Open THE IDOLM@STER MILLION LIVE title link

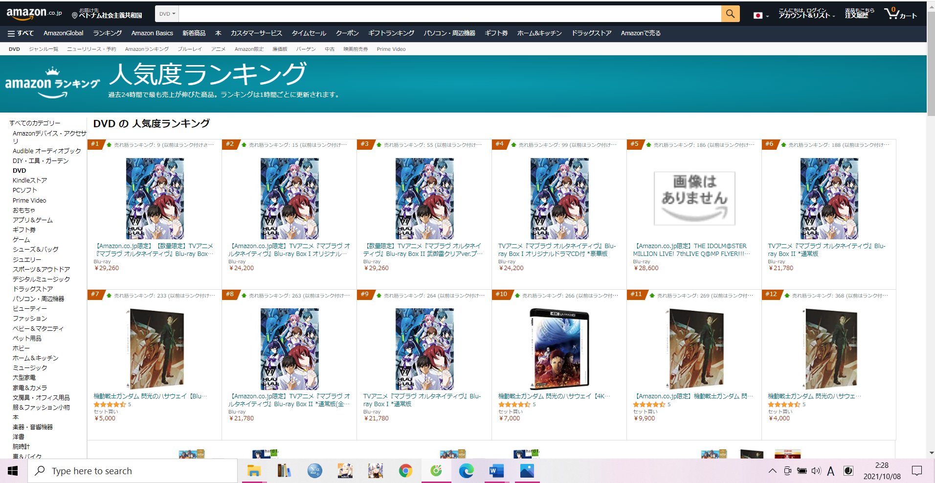(691, 250)
